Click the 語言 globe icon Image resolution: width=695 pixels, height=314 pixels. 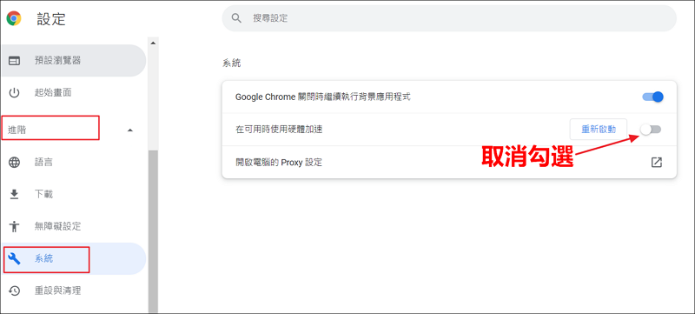(14, 163)
